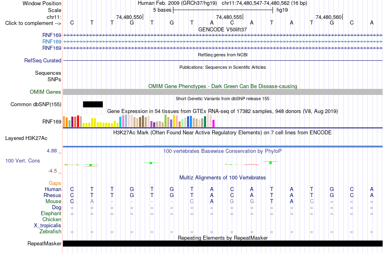Click the orange Gaps label
This screenshot has width=383, height=253.
[55, 183]
